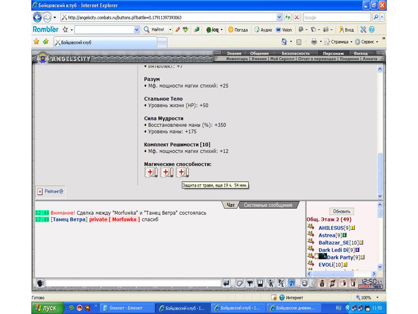Click the exchange arrows icon next to money bag
This screenshot has width=418, height=314.
click(x=332, y=283)
